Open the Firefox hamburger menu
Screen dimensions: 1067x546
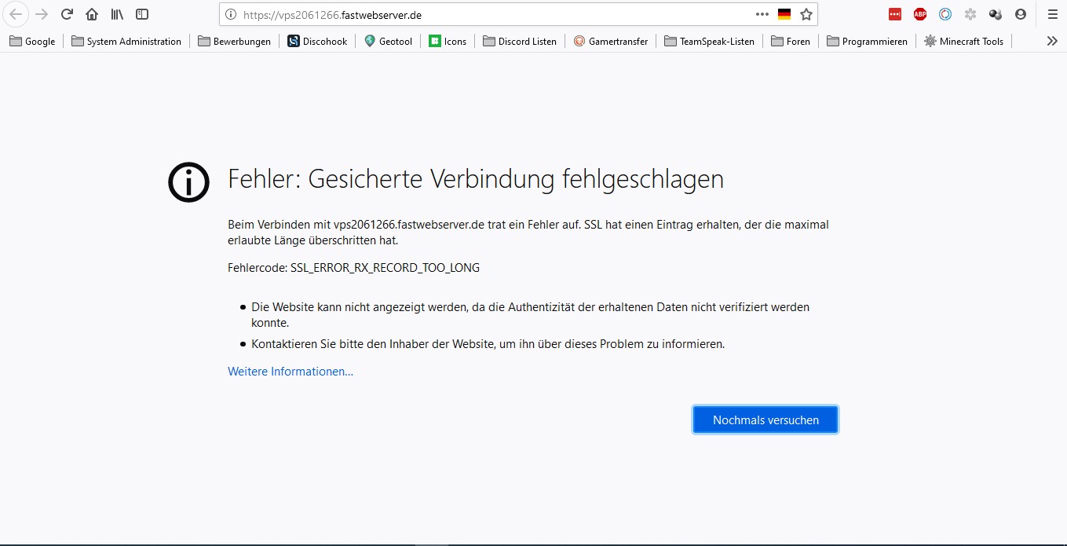[x=1052, y=14]
